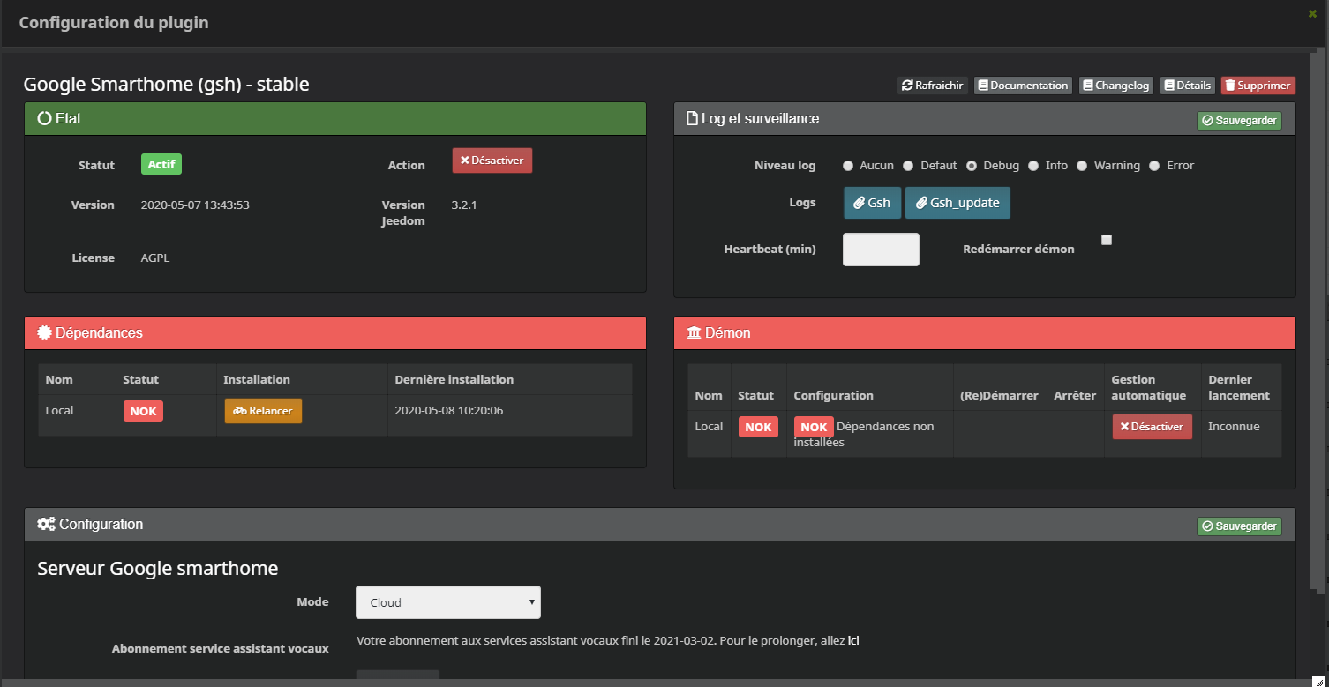Image resolution: width=1329 pixels, height=687 pixels.
Task: Click the Etat panel header
Action: [335, 118]
